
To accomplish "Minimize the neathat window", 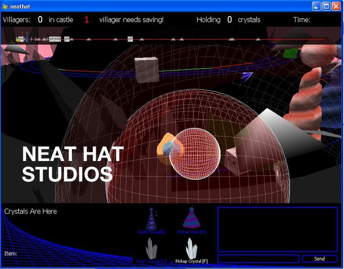I will (x=316, y=6).
